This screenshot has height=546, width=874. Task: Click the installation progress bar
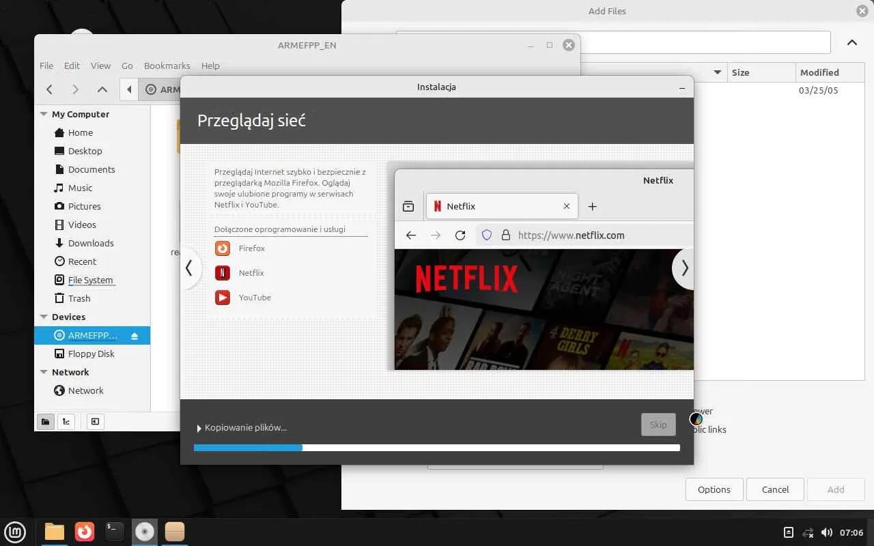437,448
